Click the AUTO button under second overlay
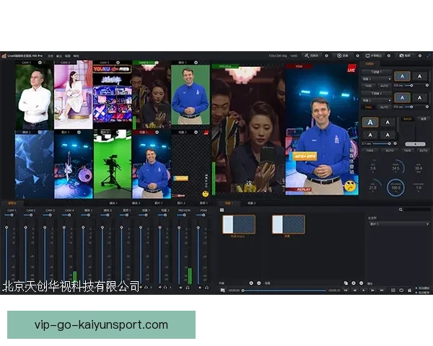Screen dimensions: 433x346 pyautogui.click(x=382, y=106)
